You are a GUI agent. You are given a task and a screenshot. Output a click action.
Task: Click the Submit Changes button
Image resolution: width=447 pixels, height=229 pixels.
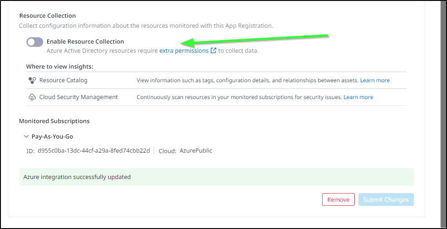pos(386,199)
